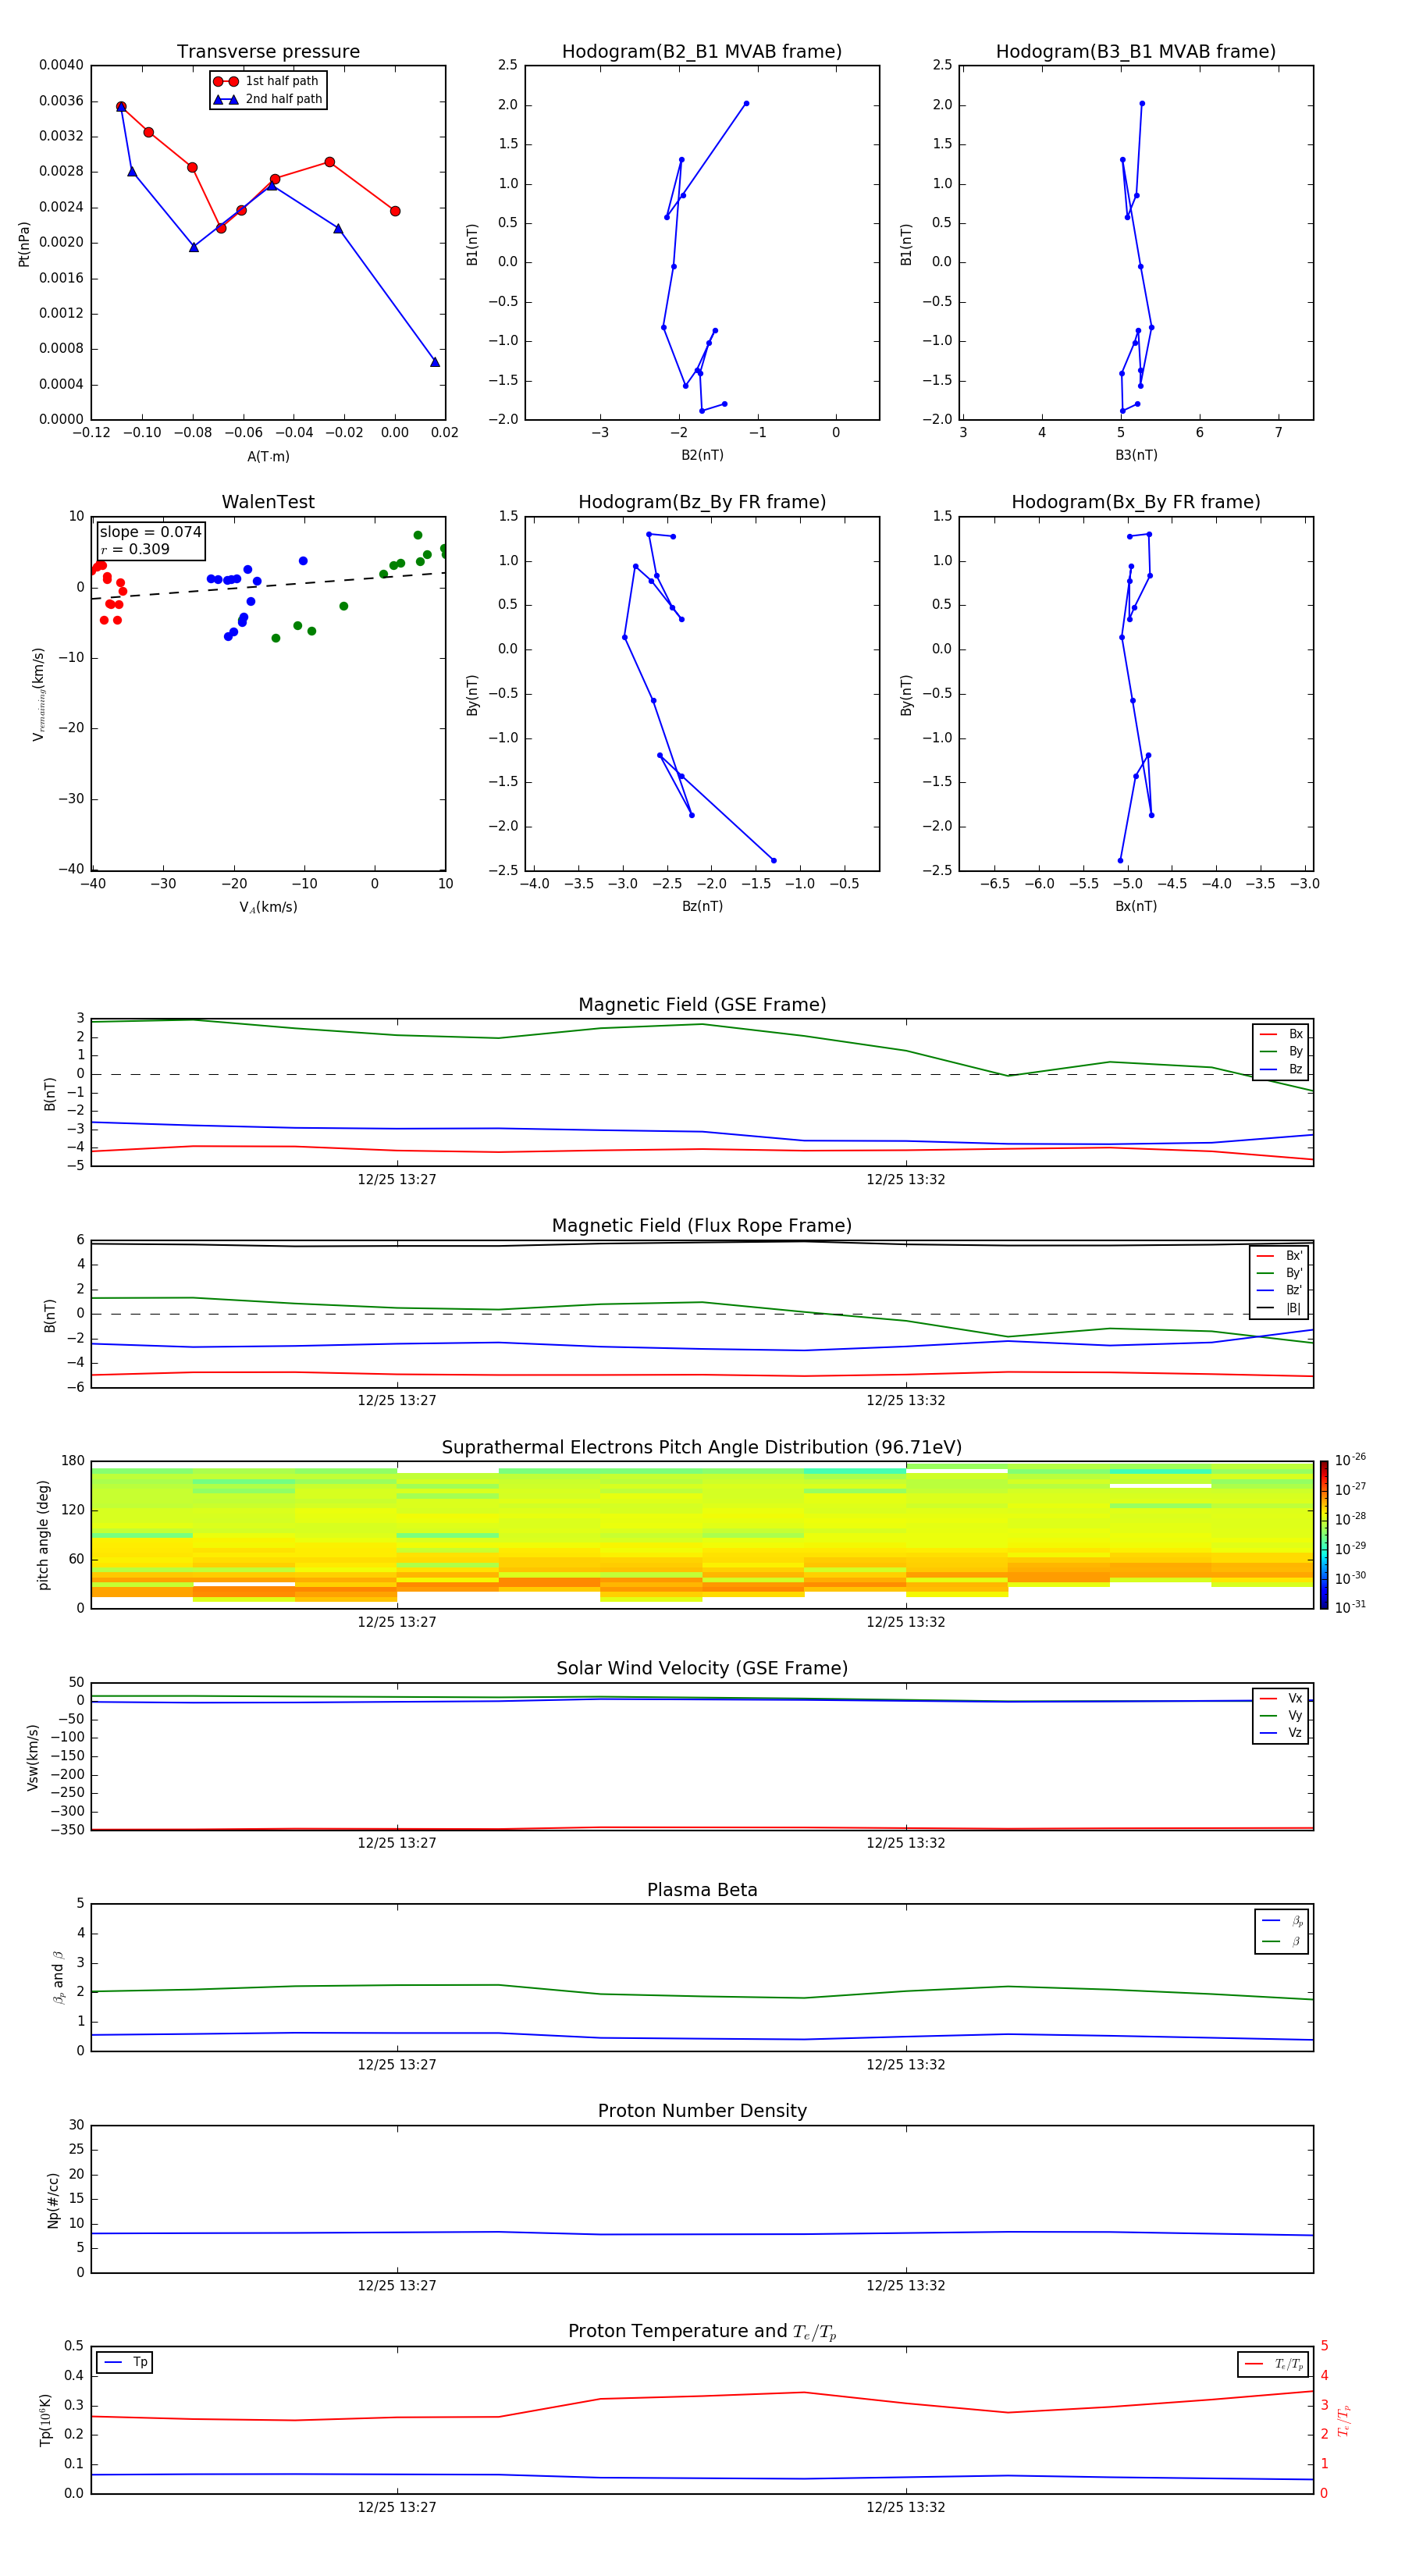
Task: Select |B| in the Flux Rope Frame legend
Action: 1279,1308
